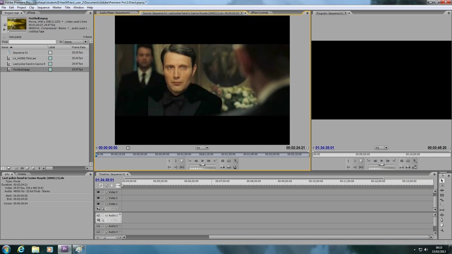Set an unnumbered marker in the Source monitor
Viewport: 452px width, 254px height.
(182, 161)
